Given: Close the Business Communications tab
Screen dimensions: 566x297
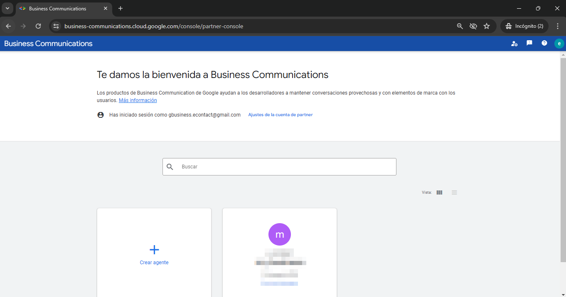Looking at the screenshot, I should [x=106, y=8].
